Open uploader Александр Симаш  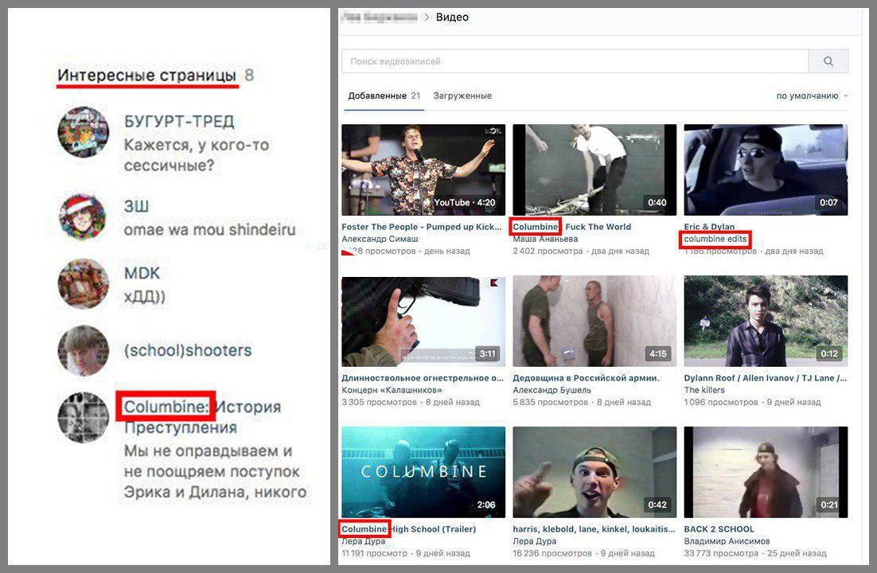tap(380, 239)
